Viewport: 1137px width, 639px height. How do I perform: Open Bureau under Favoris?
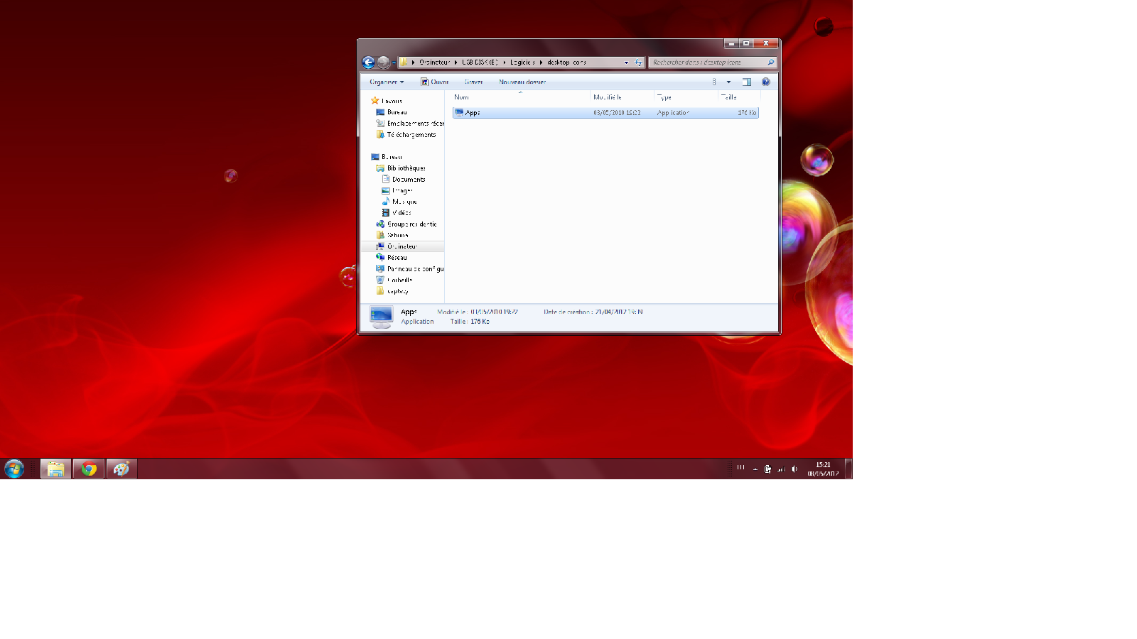392,112
